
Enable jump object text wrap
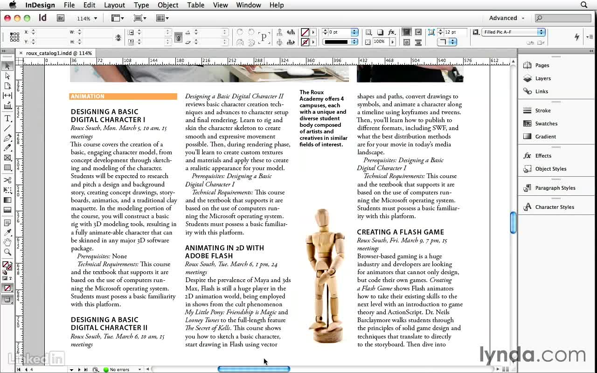[x=418, y=42]
